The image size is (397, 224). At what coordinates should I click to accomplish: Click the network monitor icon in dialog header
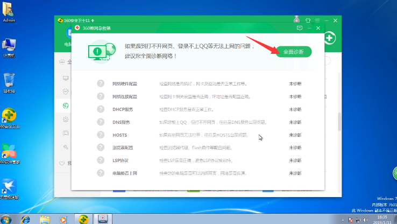101,51
